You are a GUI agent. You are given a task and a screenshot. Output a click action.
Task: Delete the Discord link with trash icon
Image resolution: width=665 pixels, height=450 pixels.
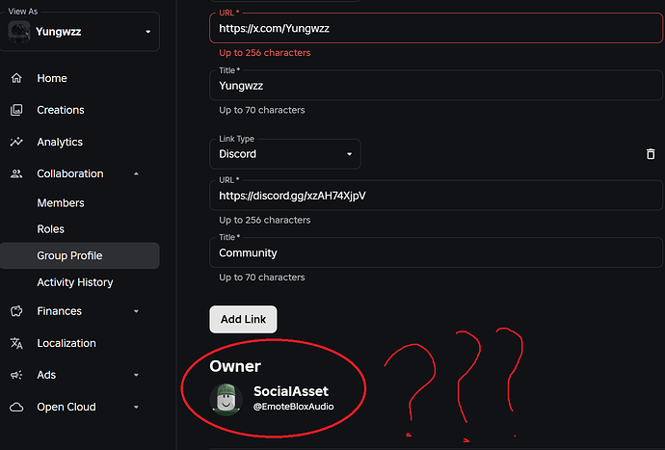pos(651,154)
